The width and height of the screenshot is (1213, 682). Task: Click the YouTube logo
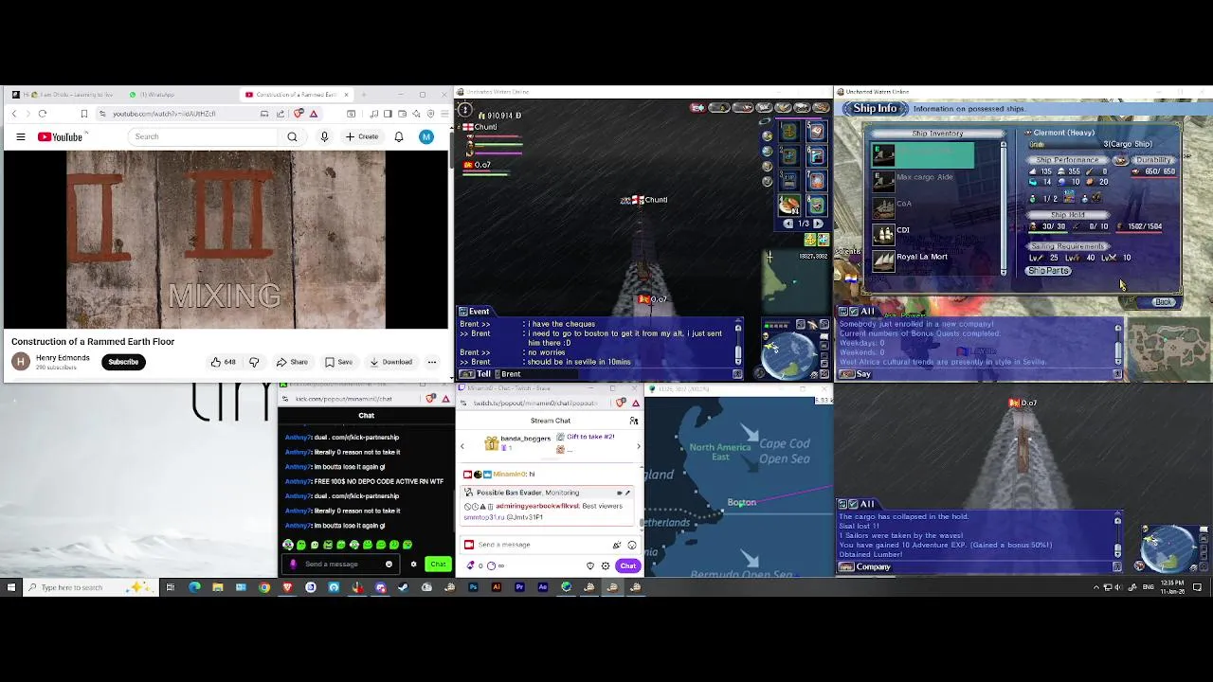pos(60,137)
